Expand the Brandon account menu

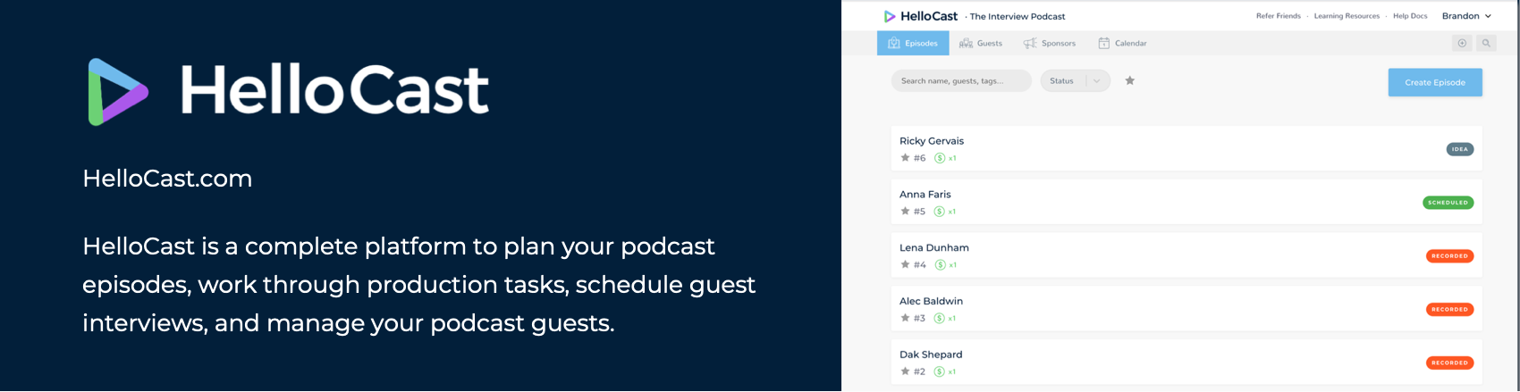pyautogui.click(x=1467, y=16)
